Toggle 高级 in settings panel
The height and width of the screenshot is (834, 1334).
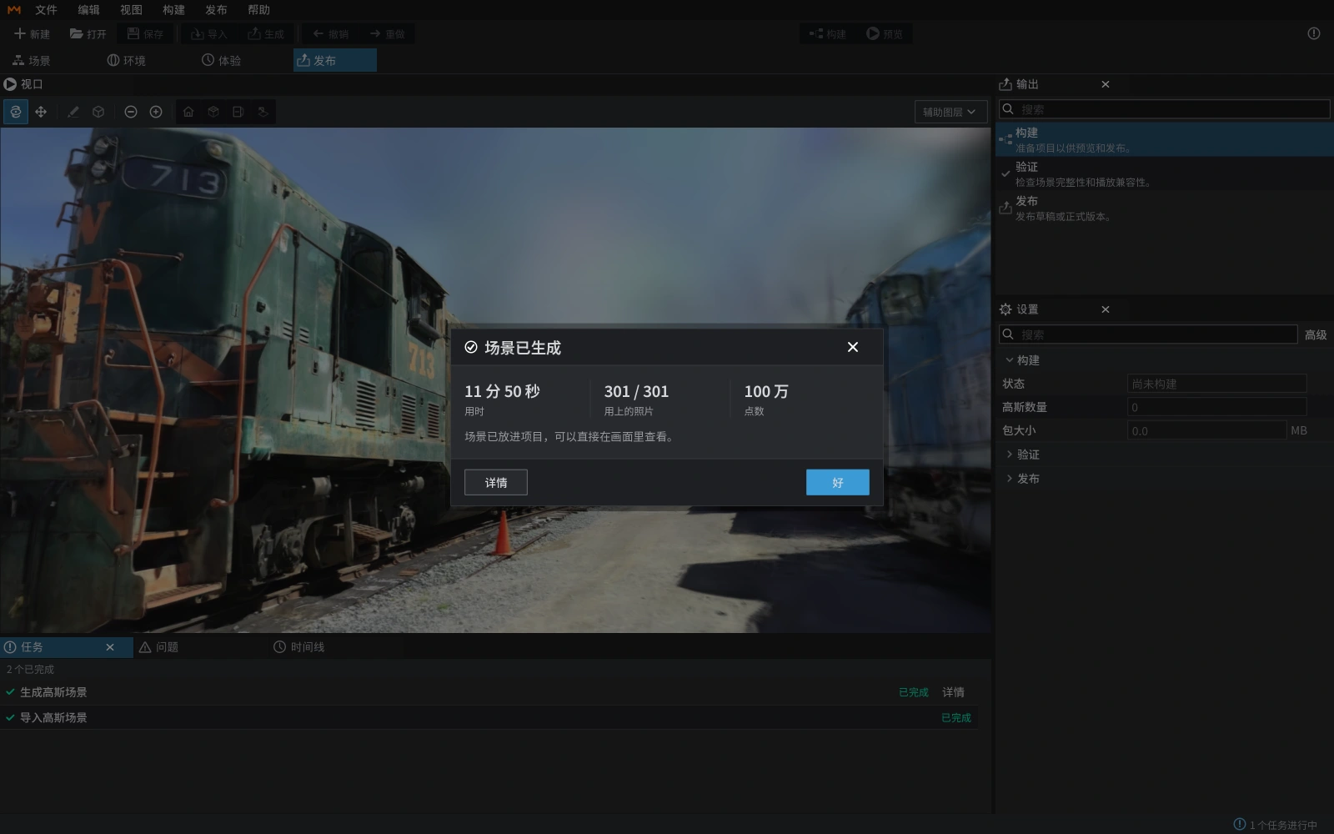[x=1316, y=335]
